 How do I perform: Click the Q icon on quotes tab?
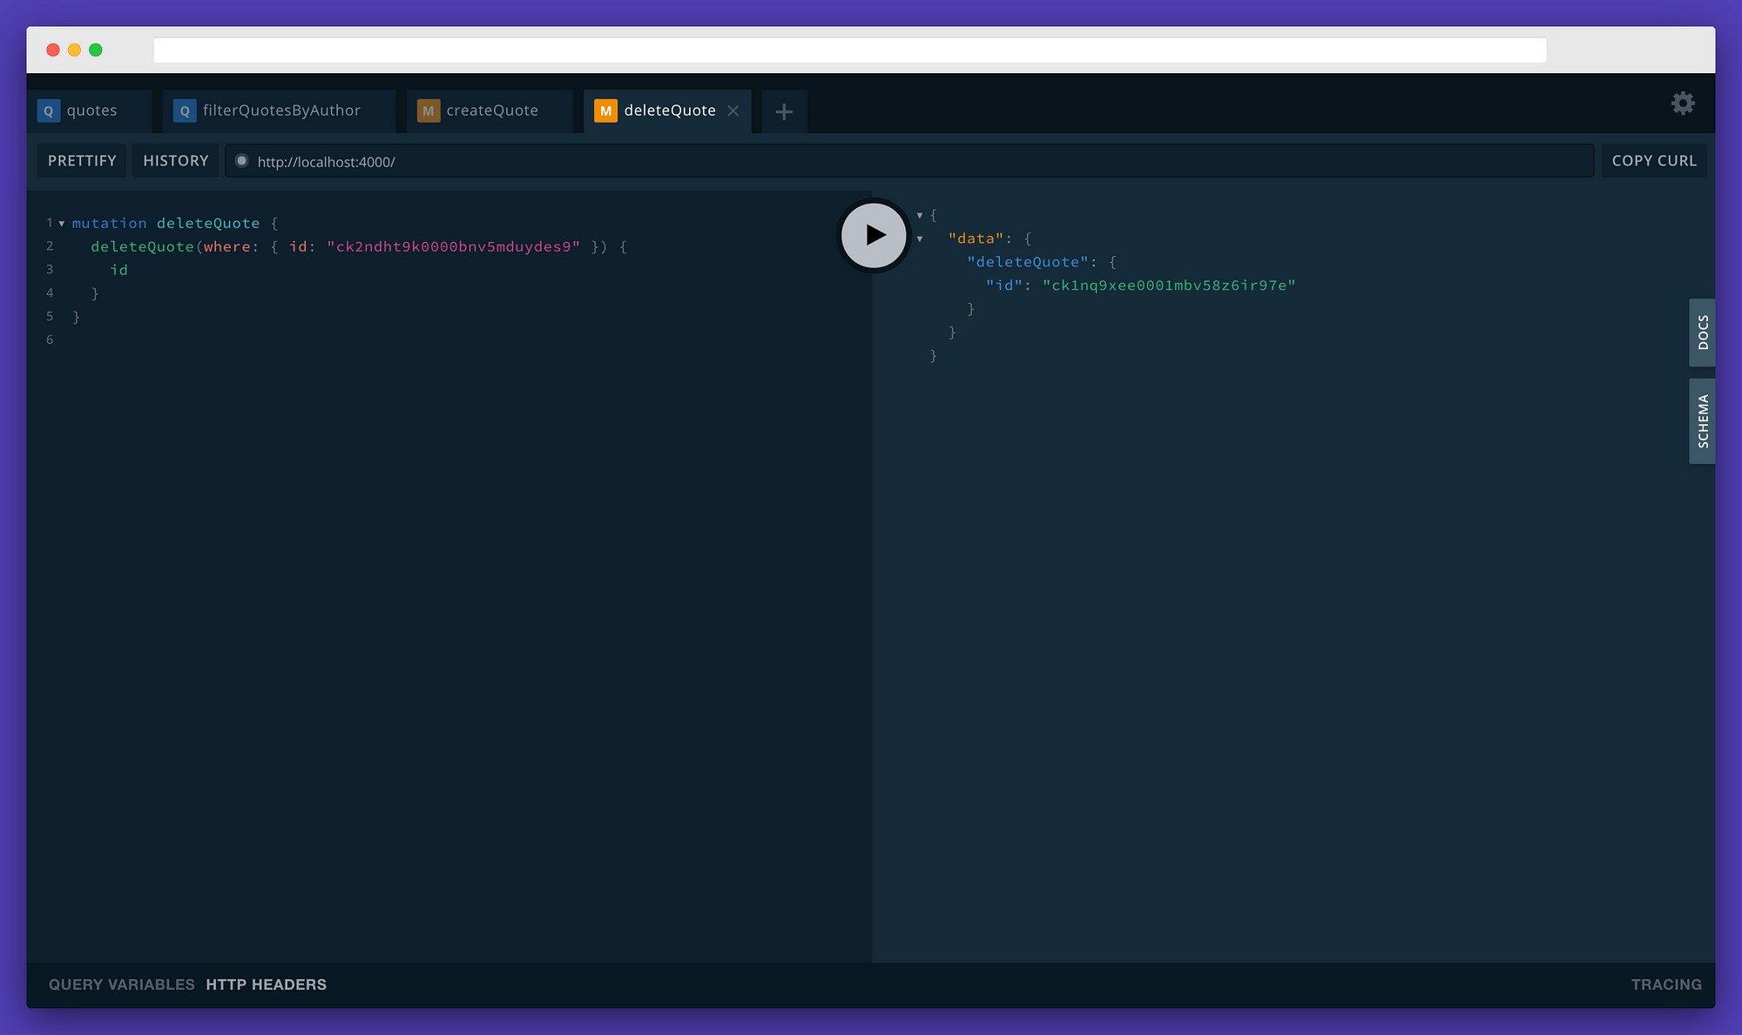click(48, 111)
